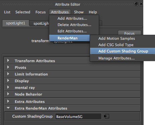155x125 pixels.
Task: Select Add CSG Solid Type
Action: [123, 45]
